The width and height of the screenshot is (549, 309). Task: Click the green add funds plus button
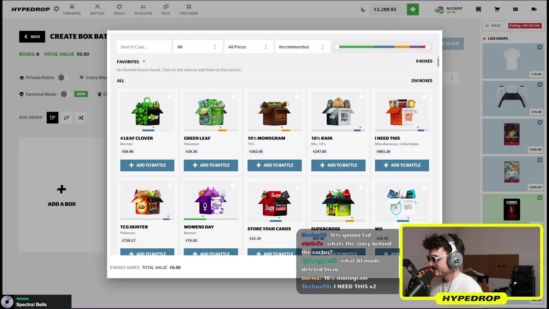click(x=413, y=9)
